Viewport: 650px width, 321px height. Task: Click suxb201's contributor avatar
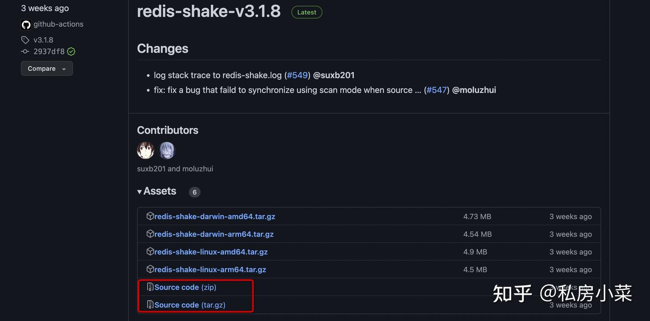tap(145, 150)
